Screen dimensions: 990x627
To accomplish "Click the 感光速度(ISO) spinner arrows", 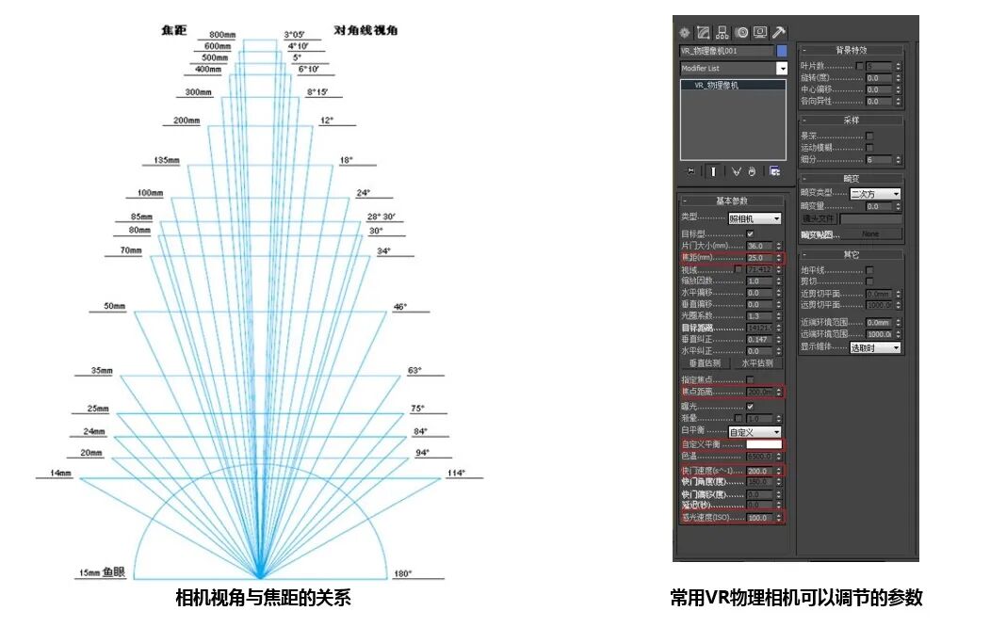I will click(779, 518).
